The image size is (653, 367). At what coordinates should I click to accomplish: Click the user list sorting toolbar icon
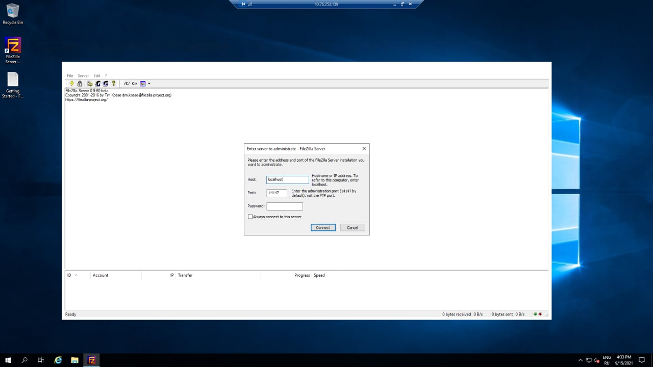tap(143, 84)
